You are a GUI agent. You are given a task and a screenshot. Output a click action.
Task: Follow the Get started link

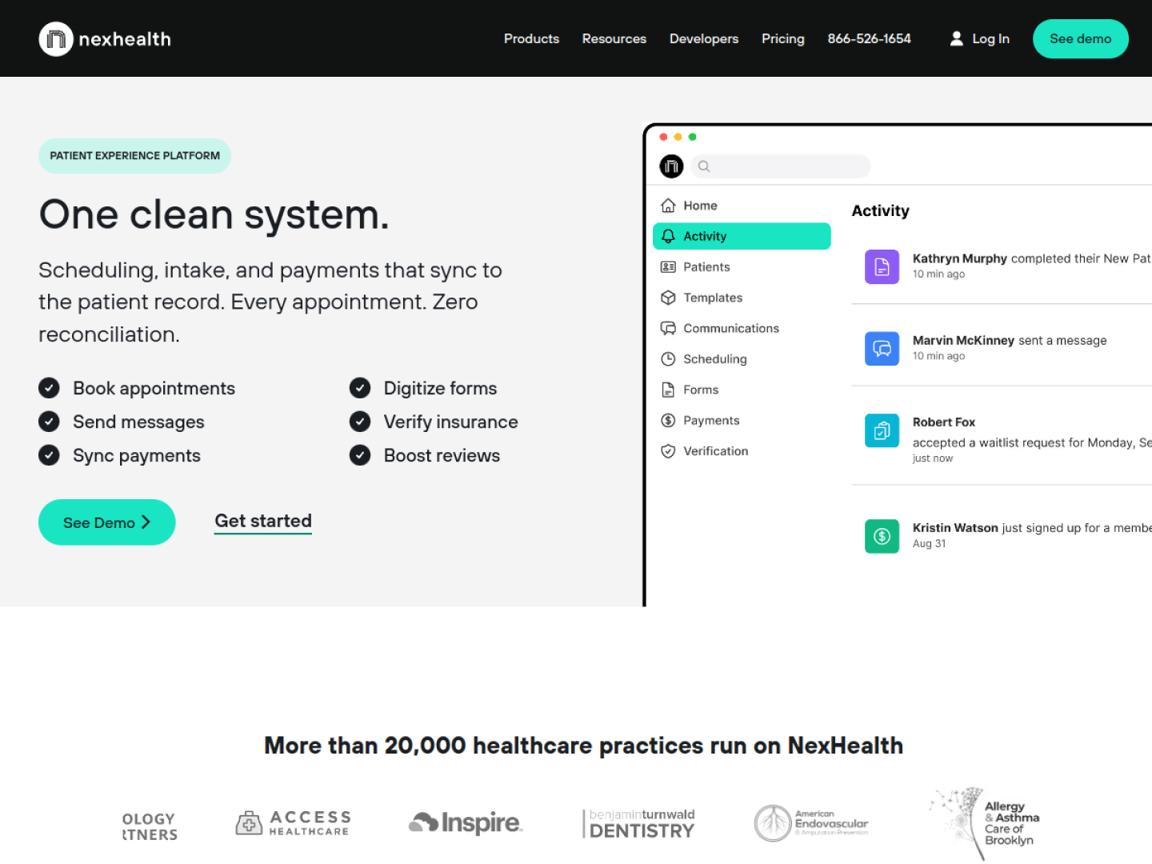click(263, 522)
